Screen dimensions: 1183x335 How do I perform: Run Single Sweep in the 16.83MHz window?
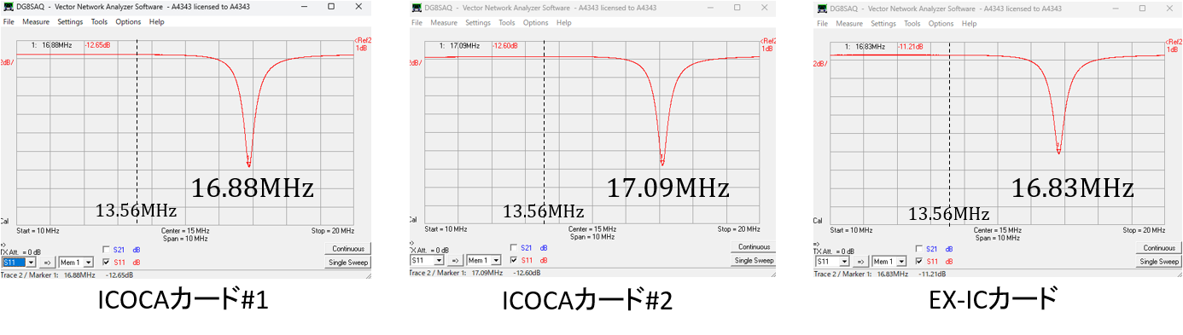coord(1159,262)
